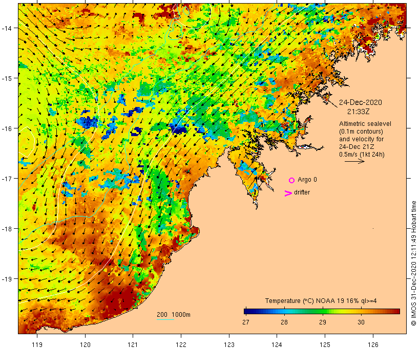The height and width of the screenshot is (348, 420).
Task: Click the 'and velocity for' text
Action: point(361,139)
